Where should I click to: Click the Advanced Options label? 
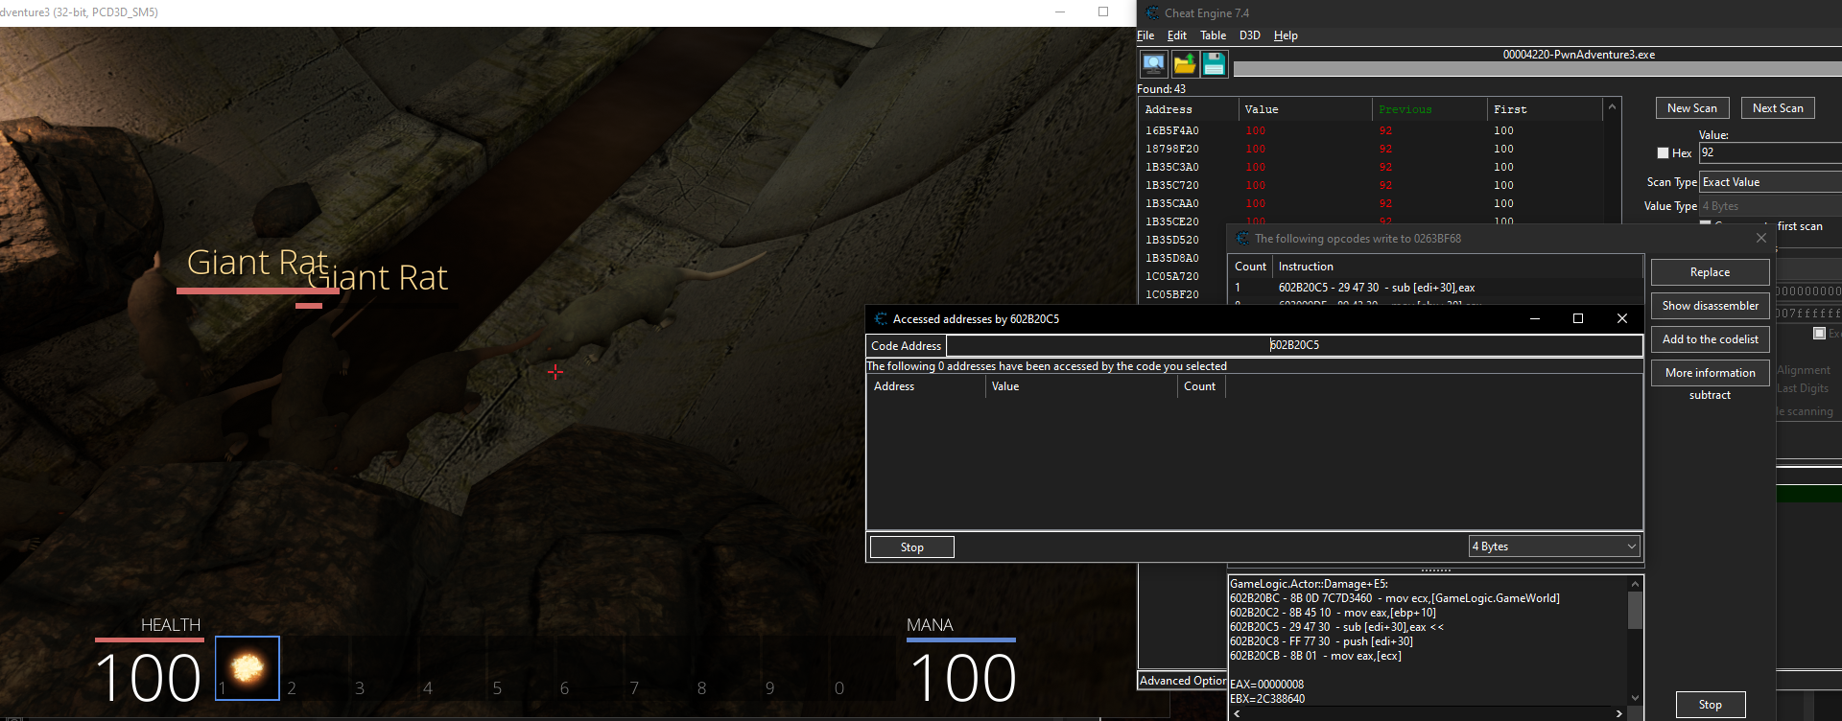(1183, 681)
